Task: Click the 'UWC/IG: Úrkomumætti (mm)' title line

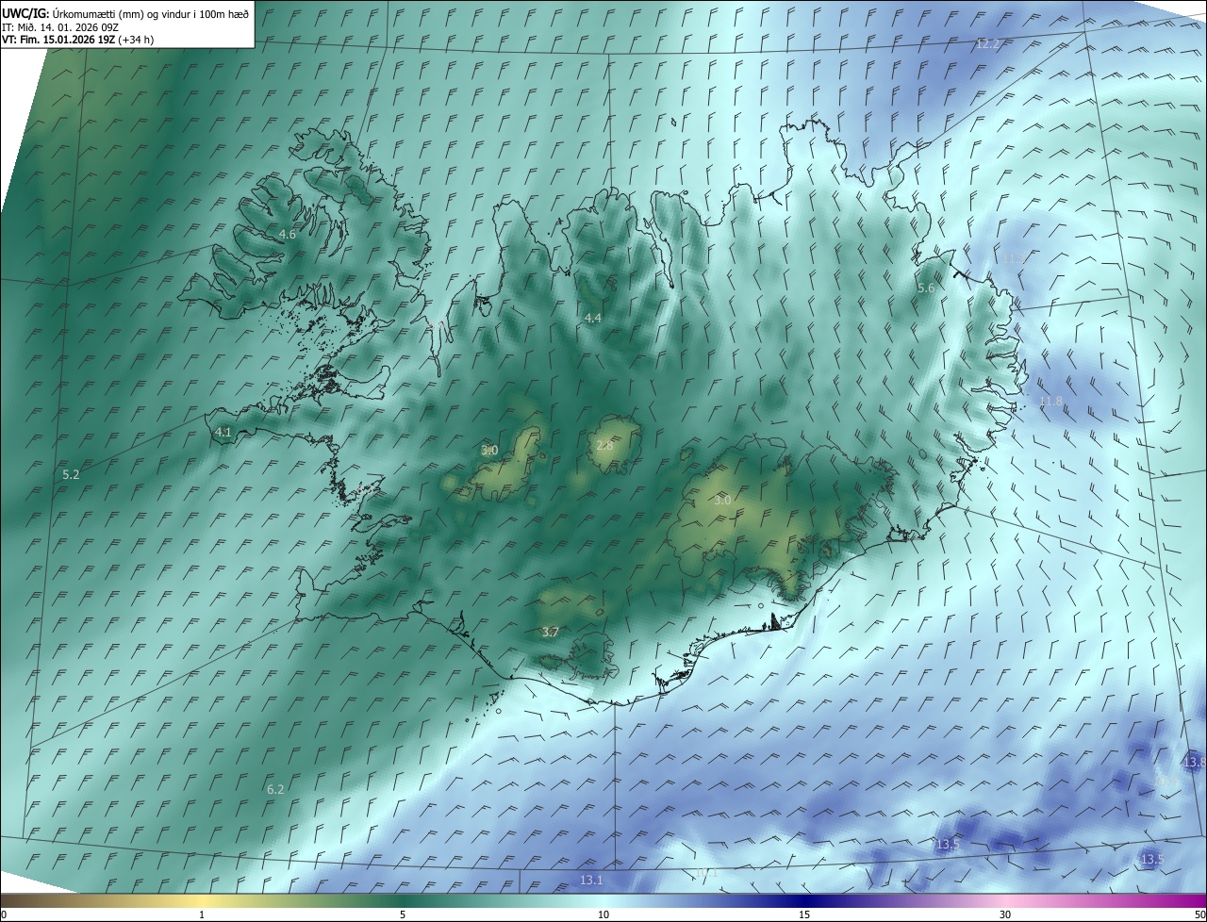Action: tap(125, 13)
